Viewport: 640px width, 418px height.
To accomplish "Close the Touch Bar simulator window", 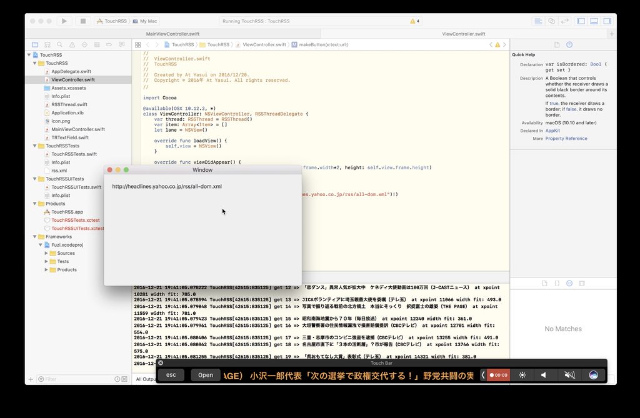I will coord(161,362).
